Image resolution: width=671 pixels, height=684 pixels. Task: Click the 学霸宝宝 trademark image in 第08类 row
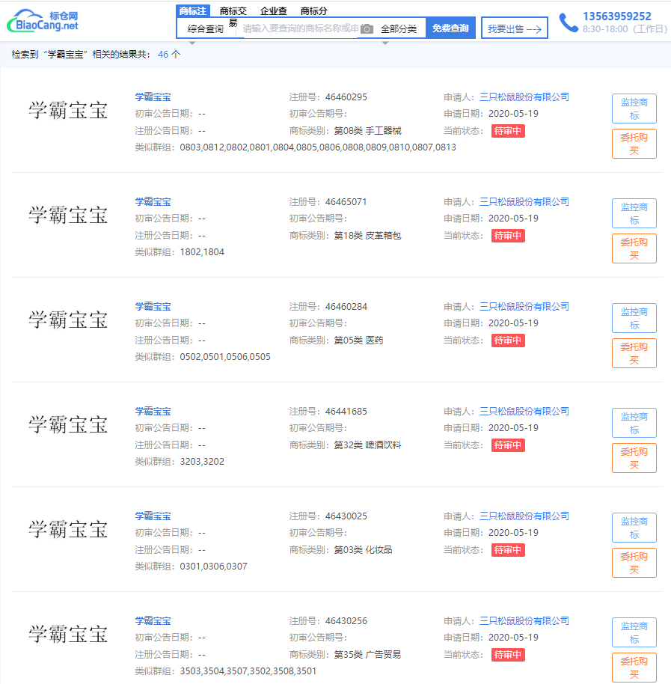(68, 110)
